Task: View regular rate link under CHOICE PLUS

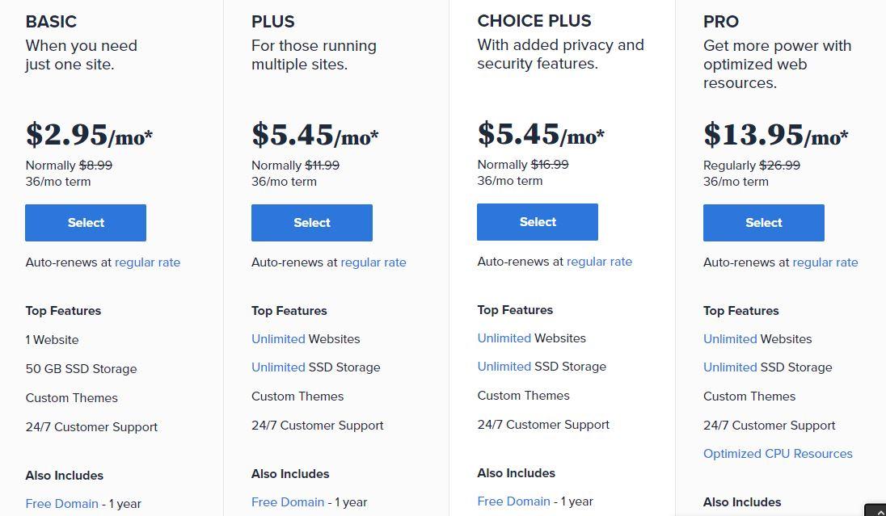Action: [x=600, y=262]
